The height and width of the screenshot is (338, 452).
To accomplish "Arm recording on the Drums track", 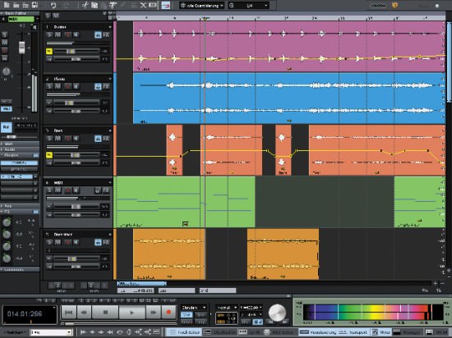I will (x=67, y=35).
